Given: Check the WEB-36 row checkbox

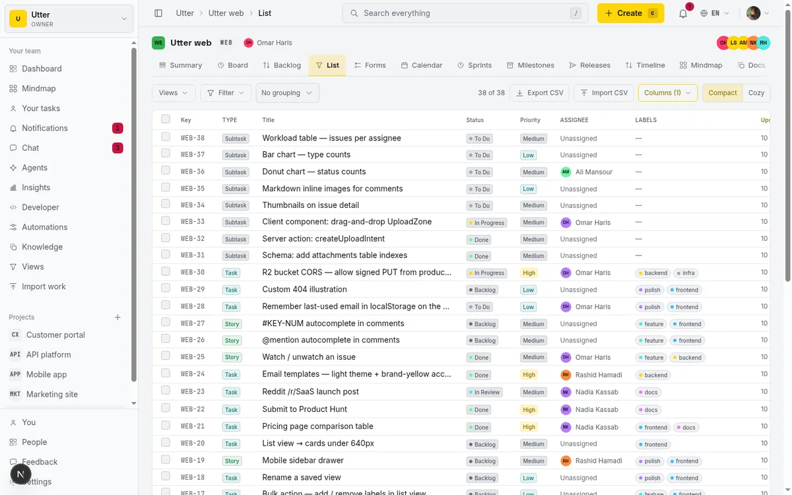Looking at the screenshot, I should pos(166,170).
